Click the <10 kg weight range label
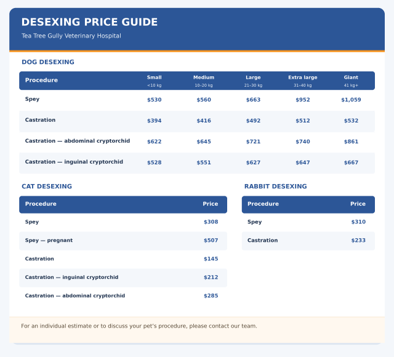The image size is (394, 357). [x=155, y=86]
